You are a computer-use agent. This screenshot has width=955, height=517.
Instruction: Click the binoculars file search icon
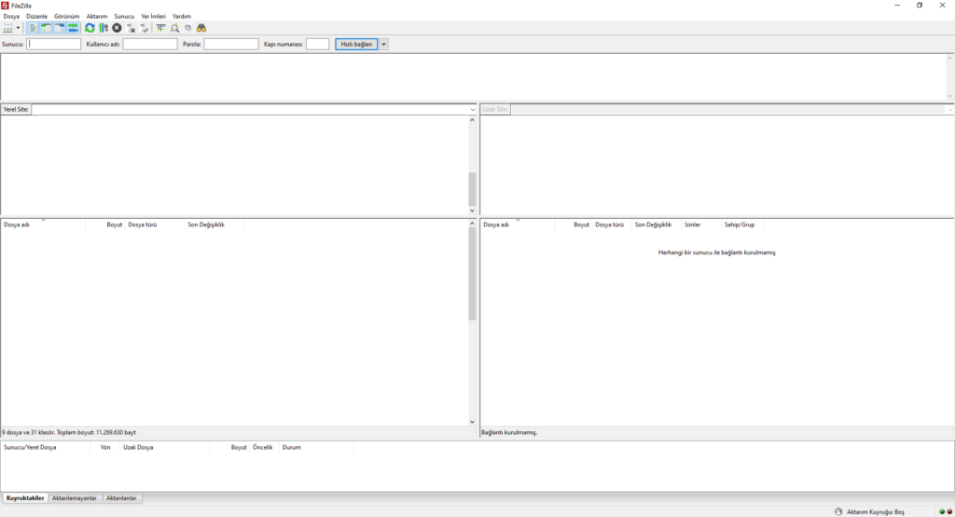[x=201, y=28]
